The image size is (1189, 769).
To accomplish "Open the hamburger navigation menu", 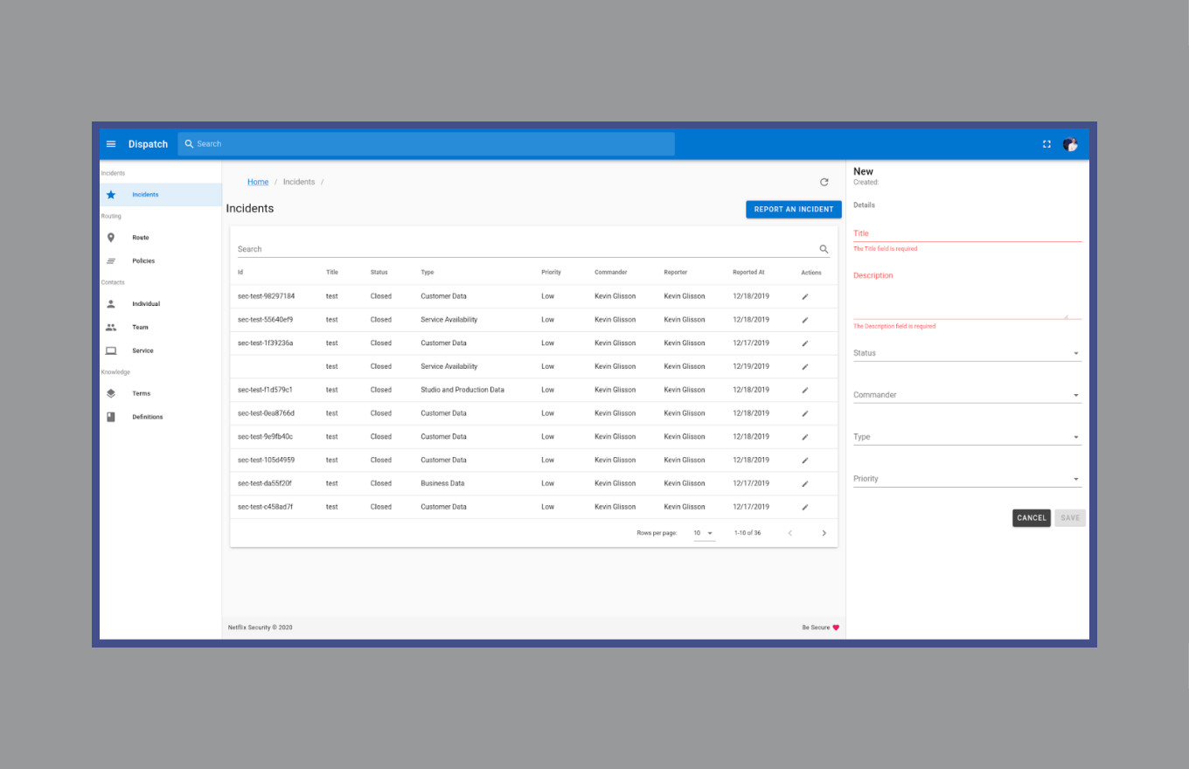I will [x=111, y=144].
